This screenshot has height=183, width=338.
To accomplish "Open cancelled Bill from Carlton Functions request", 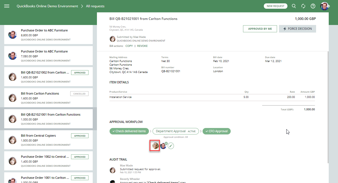I will 48,98.
